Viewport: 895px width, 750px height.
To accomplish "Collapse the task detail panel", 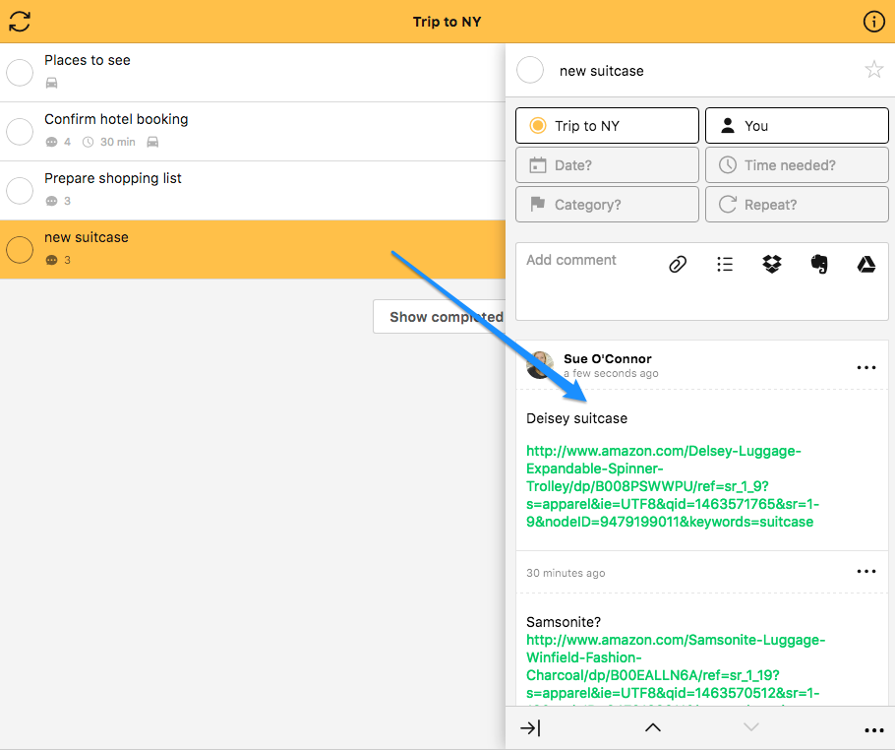I will click(530, 727).
